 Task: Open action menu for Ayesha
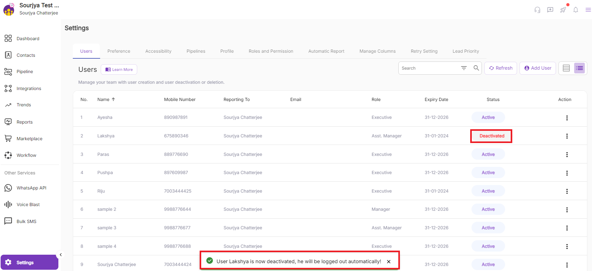pos(567,118)
